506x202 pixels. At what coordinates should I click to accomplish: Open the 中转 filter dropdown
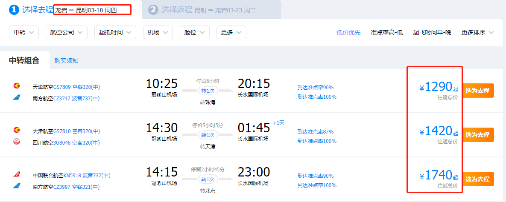point(24,32)
